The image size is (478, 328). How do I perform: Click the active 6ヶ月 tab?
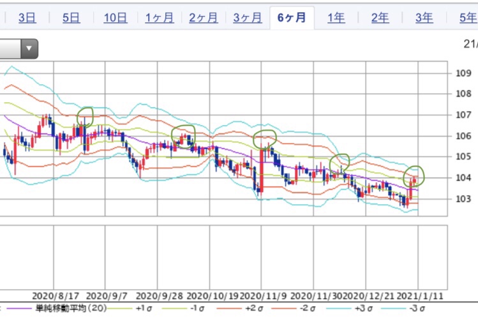pyautogui.click(x=292, y=18)
